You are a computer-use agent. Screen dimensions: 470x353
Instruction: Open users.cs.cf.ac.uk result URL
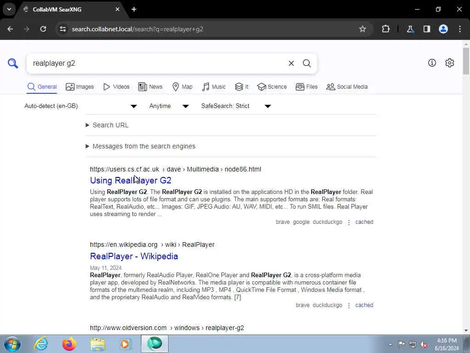click(x=175, y=169)
